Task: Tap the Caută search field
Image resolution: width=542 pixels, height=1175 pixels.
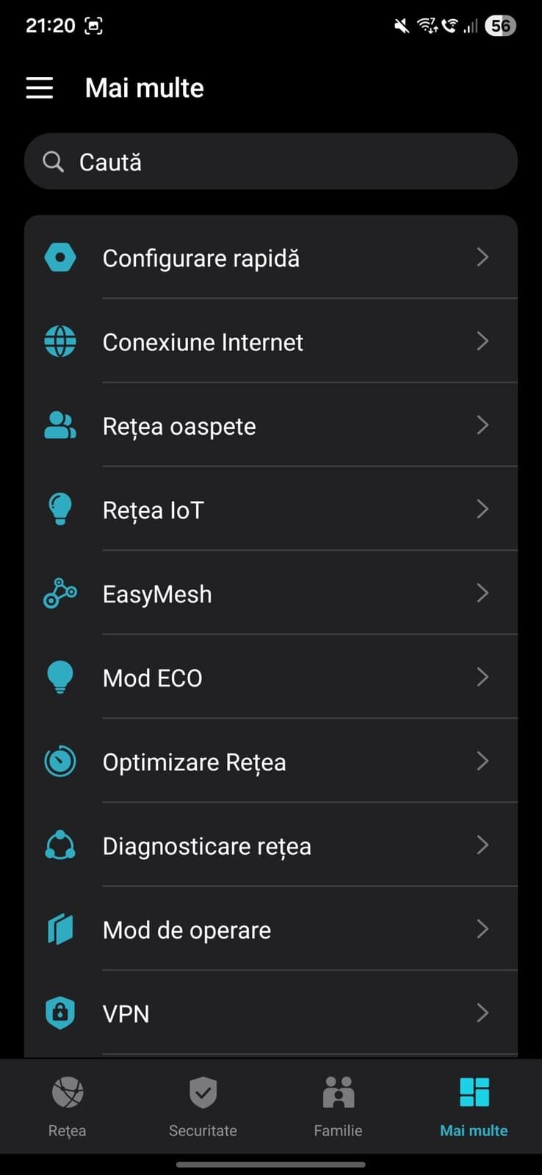Action: (x=271, y=162)
